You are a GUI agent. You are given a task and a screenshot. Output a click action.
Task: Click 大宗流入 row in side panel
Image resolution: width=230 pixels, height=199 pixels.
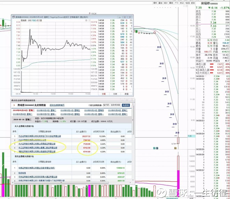(213, 67)
